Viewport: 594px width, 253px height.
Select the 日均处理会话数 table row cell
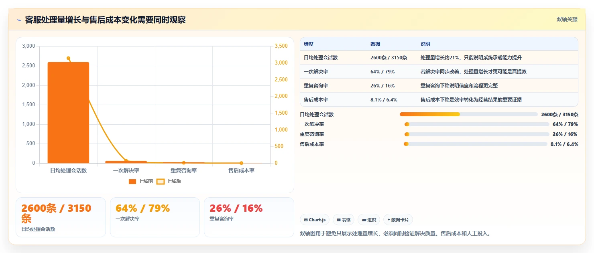click(321, 58)
